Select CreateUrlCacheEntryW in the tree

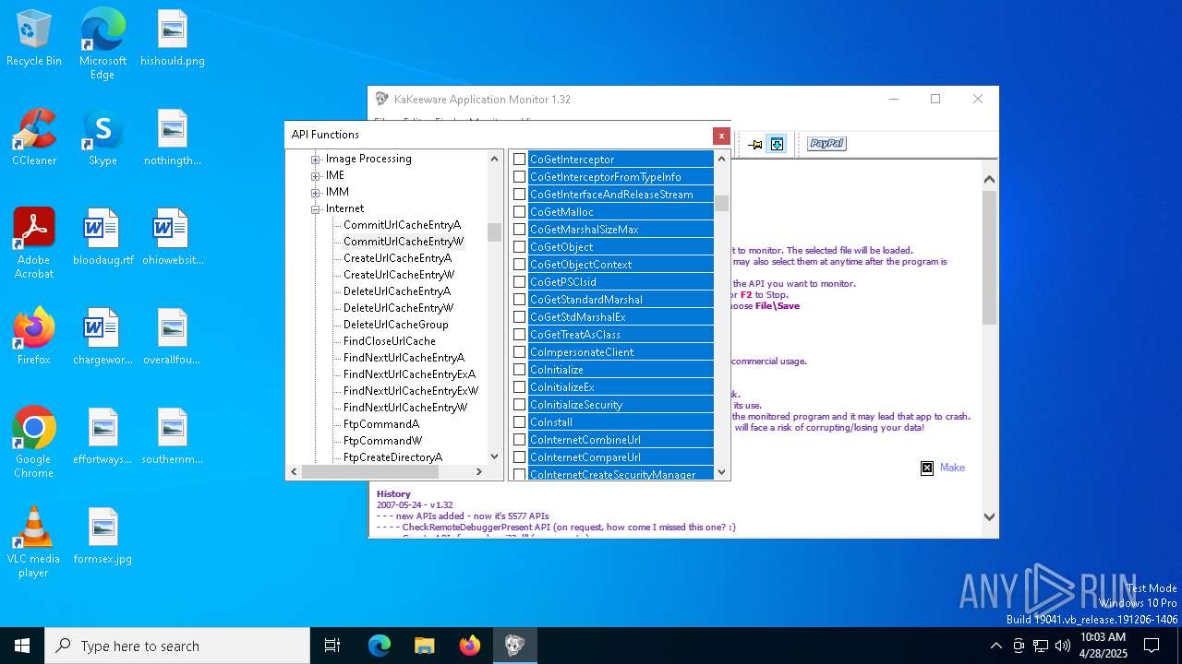click(399, 275)
